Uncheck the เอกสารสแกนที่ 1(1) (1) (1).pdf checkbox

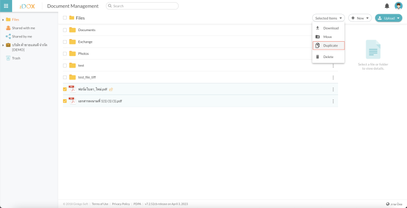coord(65,101)
